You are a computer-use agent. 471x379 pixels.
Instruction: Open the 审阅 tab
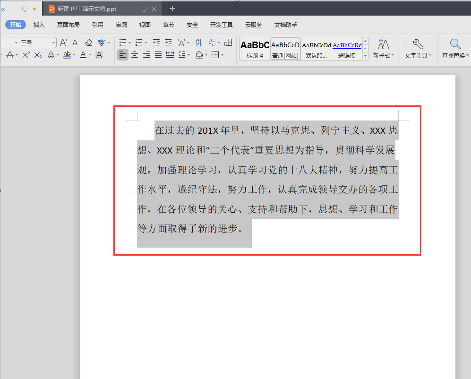click(x=121, y=25)
